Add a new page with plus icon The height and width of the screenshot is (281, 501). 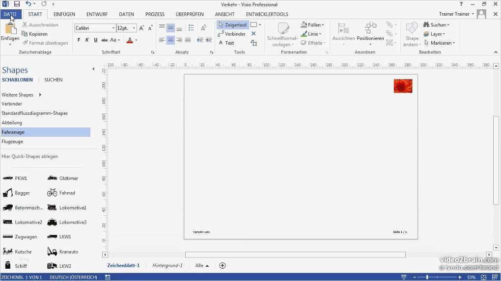click(223, 265)
